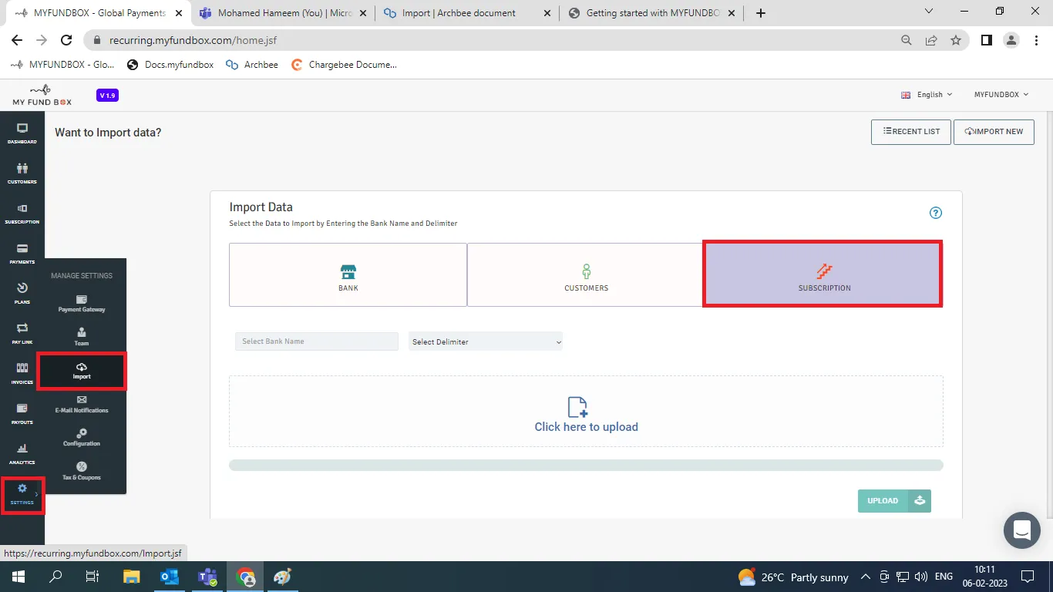Choose the Subscription import type

[x=824, y=275]
